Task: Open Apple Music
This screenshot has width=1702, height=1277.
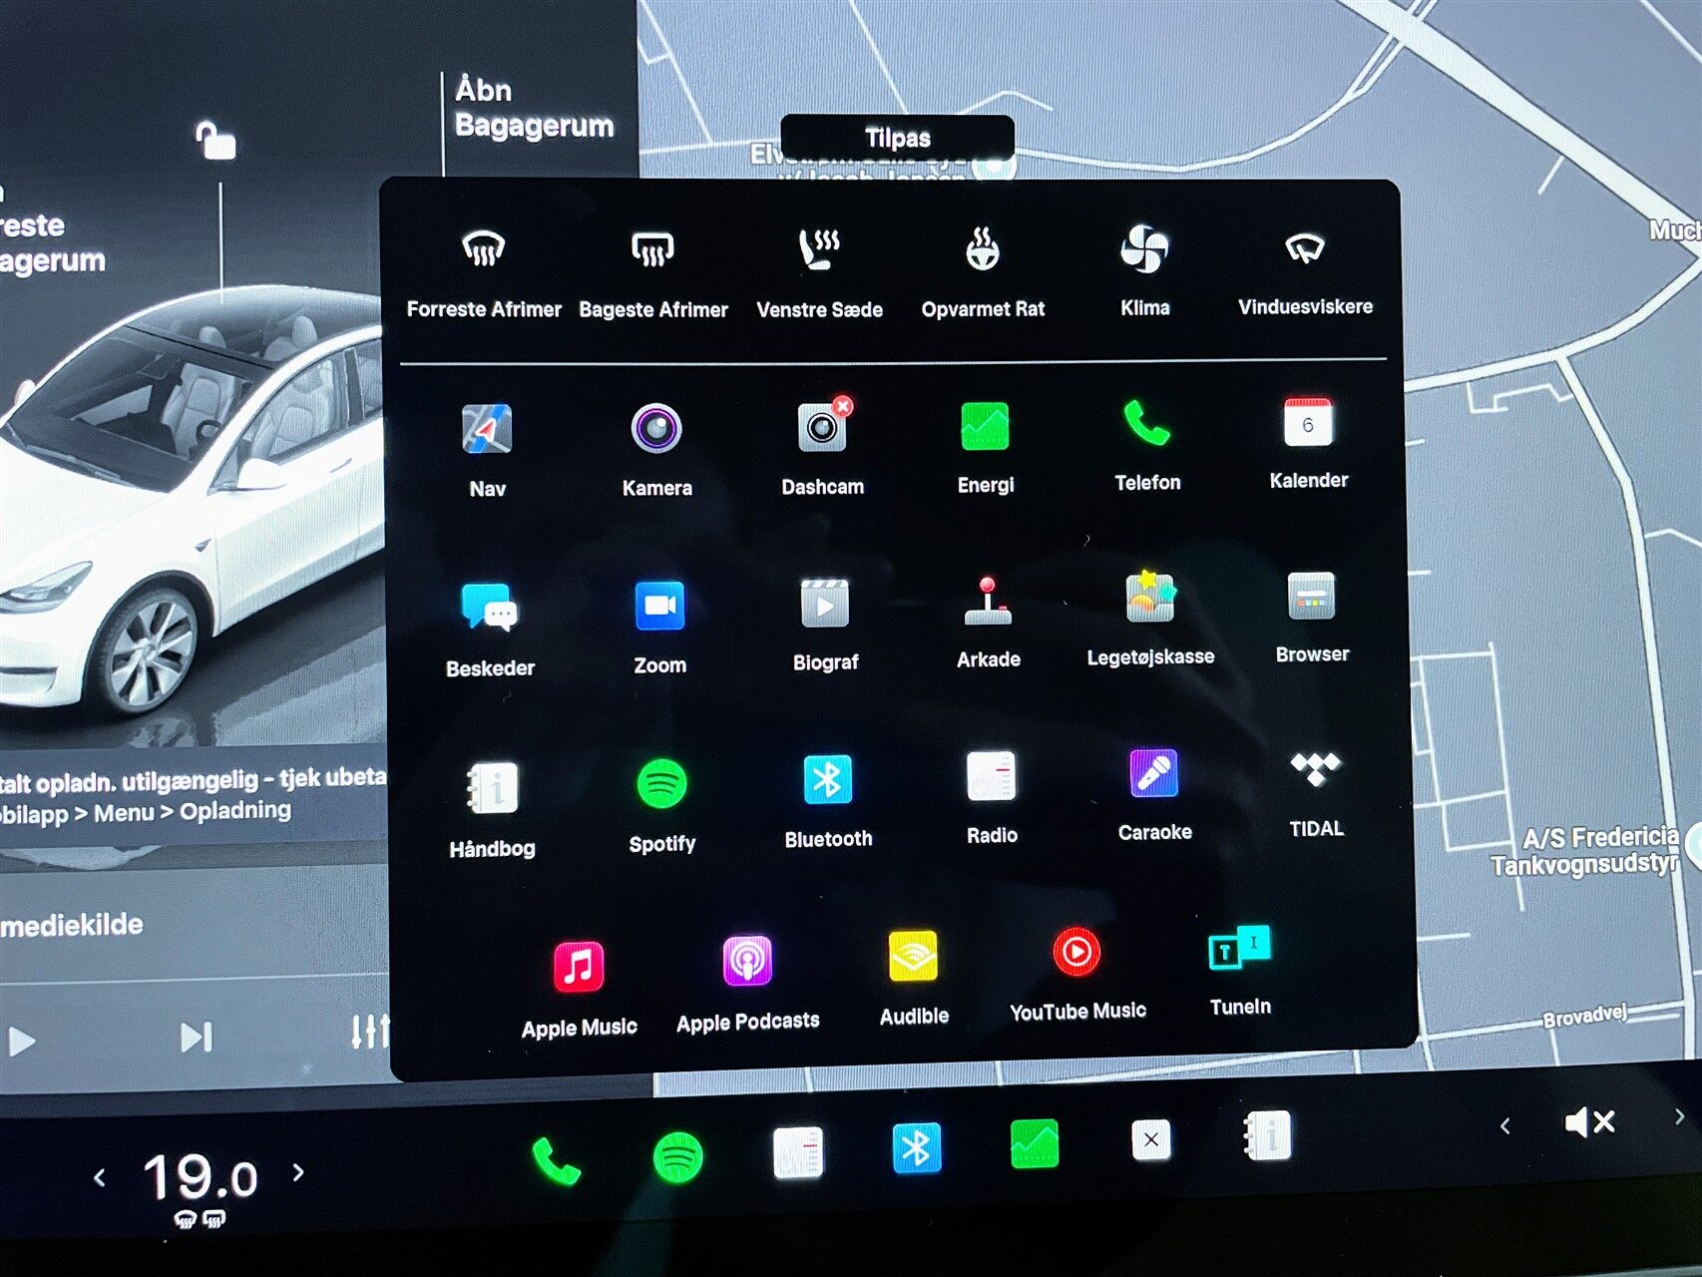Action: 579,989
